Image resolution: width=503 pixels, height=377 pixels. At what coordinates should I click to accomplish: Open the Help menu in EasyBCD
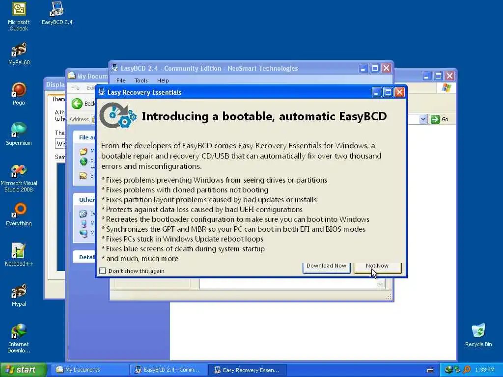point(163,81)
